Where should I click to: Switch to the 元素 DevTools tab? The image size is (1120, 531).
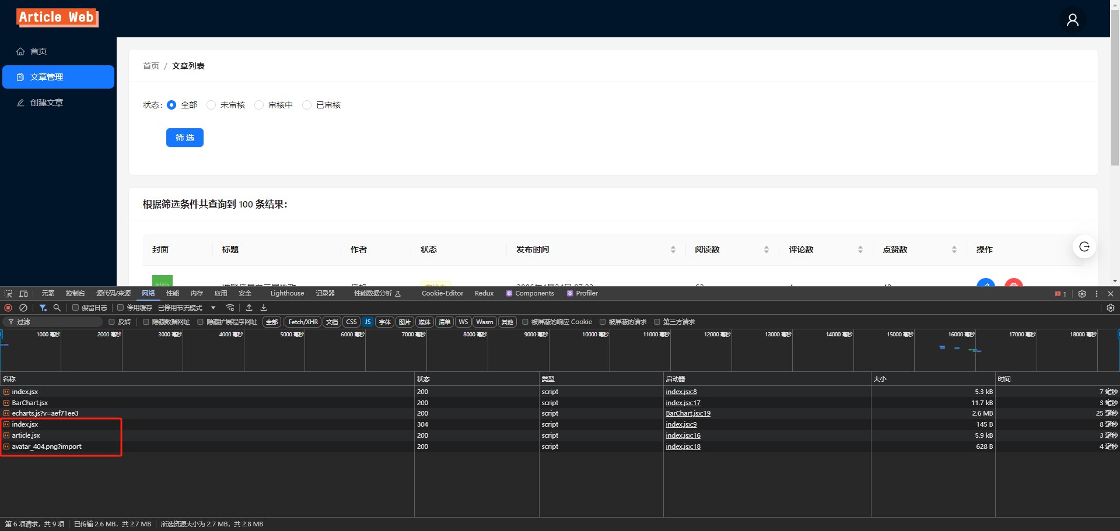(48, 294)
